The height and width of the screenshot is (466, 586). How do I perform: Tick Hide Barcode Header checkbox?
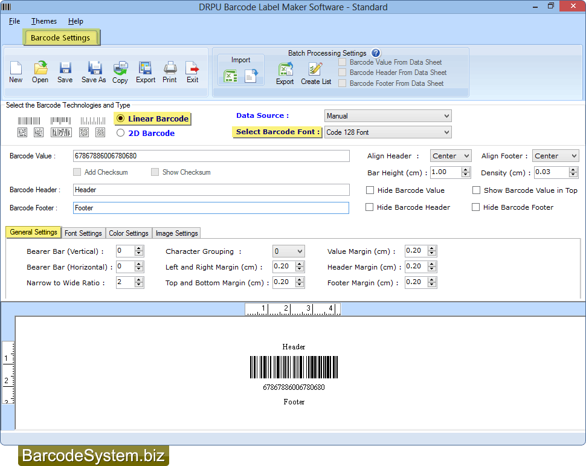[369, 207]
